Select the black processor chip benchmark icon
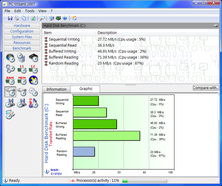Viewport: 222px width, 186px height. coord(34,58)
